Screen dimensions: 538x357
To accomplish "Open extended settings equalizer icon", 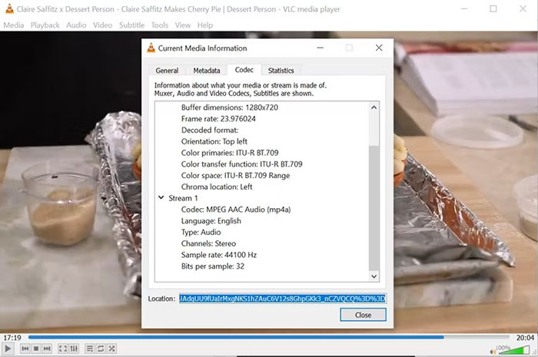I will click(74, 349).
